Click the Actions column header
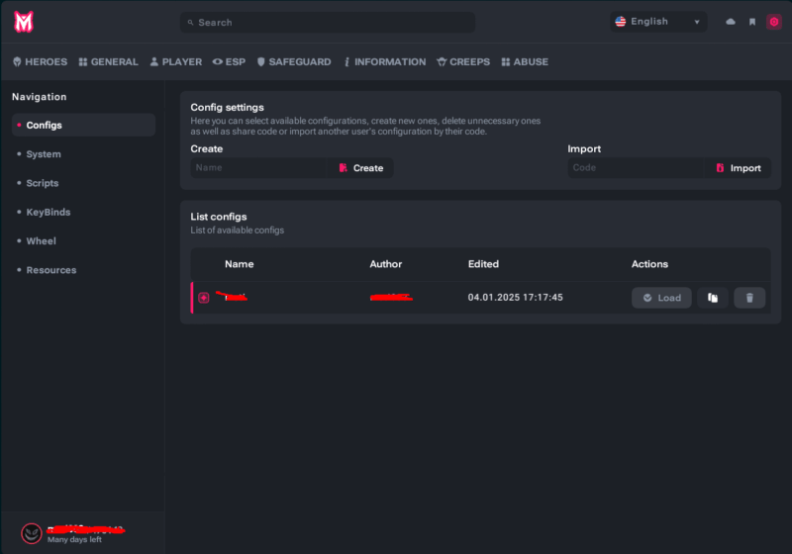792x554 pixels. pos(649,264)
